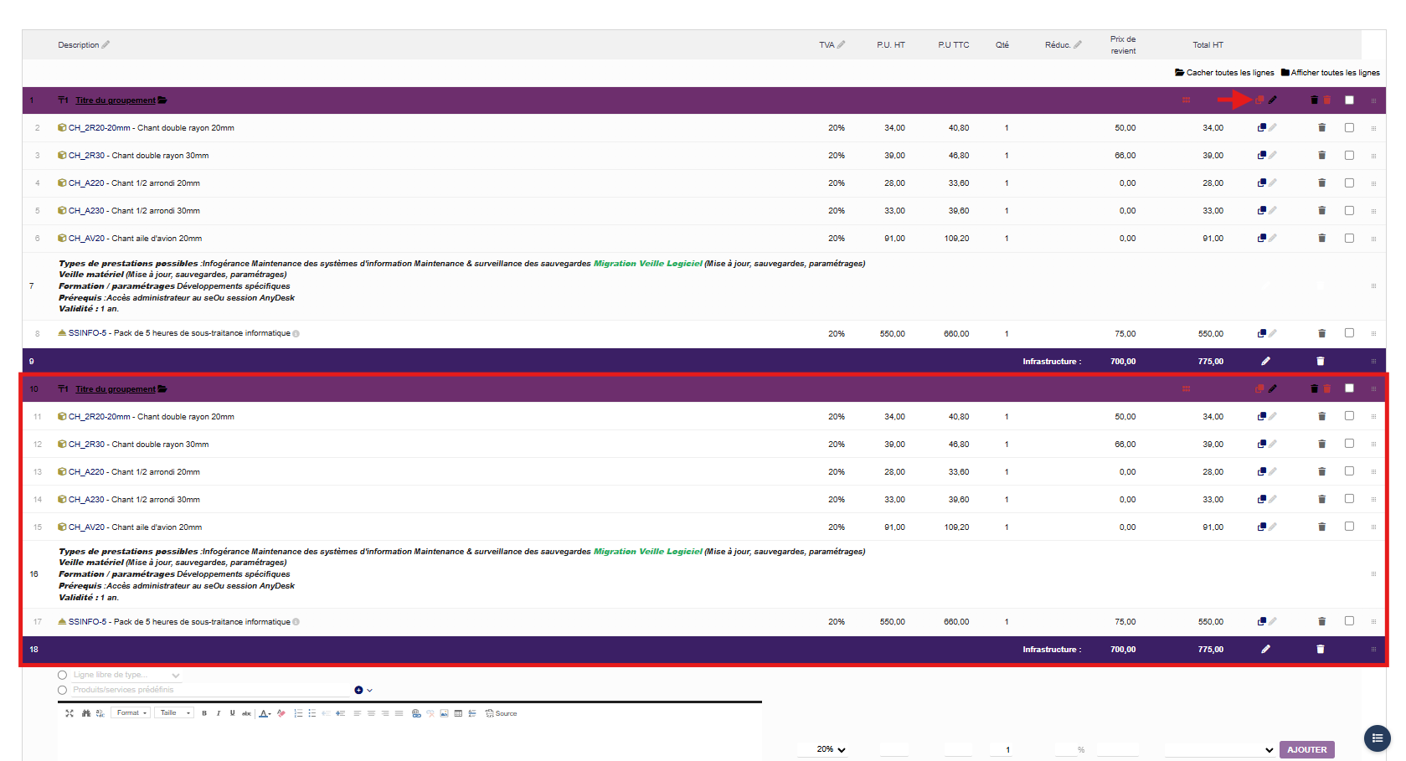Edit the first Titre du groupement title with the pencil
This screenshot has width=1406, height=761.
[1273, 100]
